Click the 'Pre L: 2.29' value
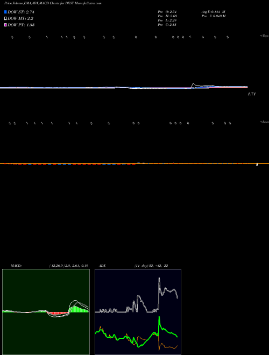This screenshot has width=269, height=355. [167, 20]
